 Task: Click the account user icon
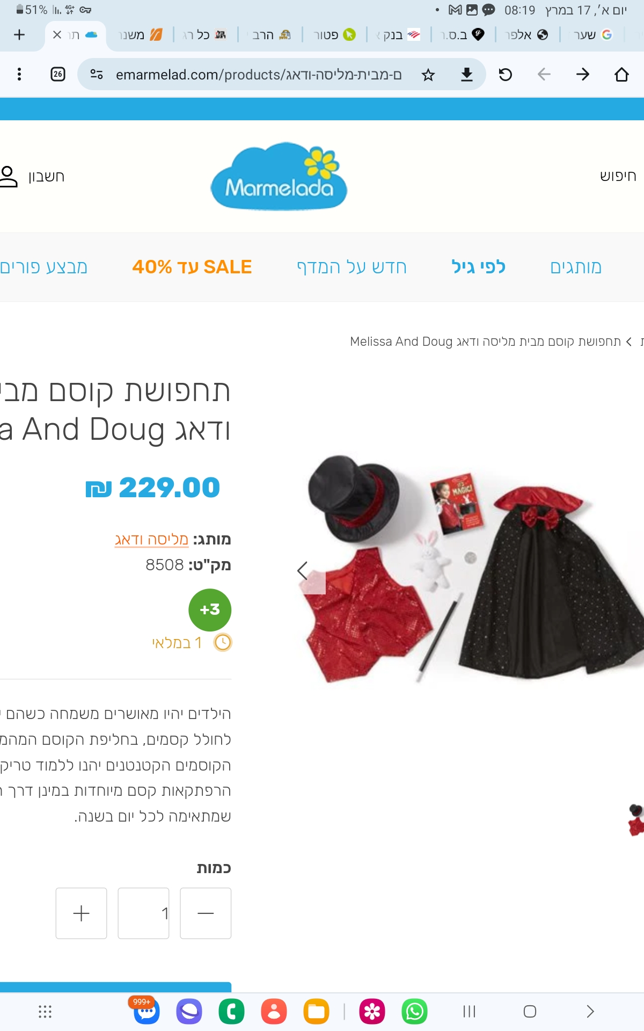9,177
